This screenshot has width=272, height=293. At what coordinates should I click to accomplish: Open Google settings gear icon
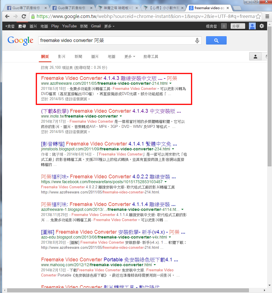pos(261,26)
